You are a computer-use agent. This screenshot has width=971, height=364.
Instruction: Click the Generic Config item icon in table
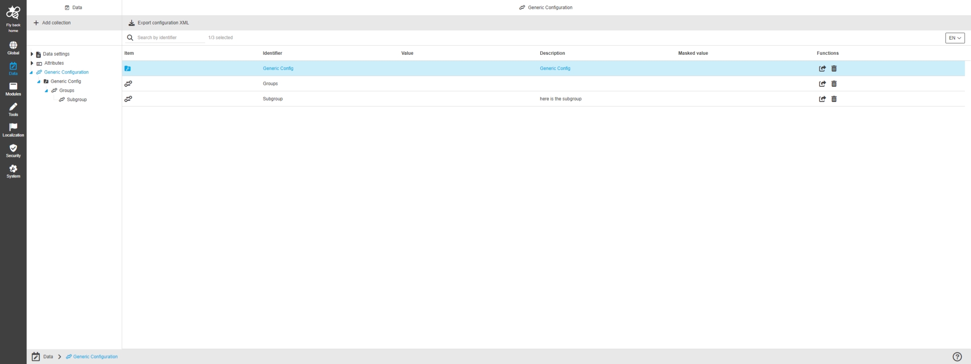(x=128, y=68)
